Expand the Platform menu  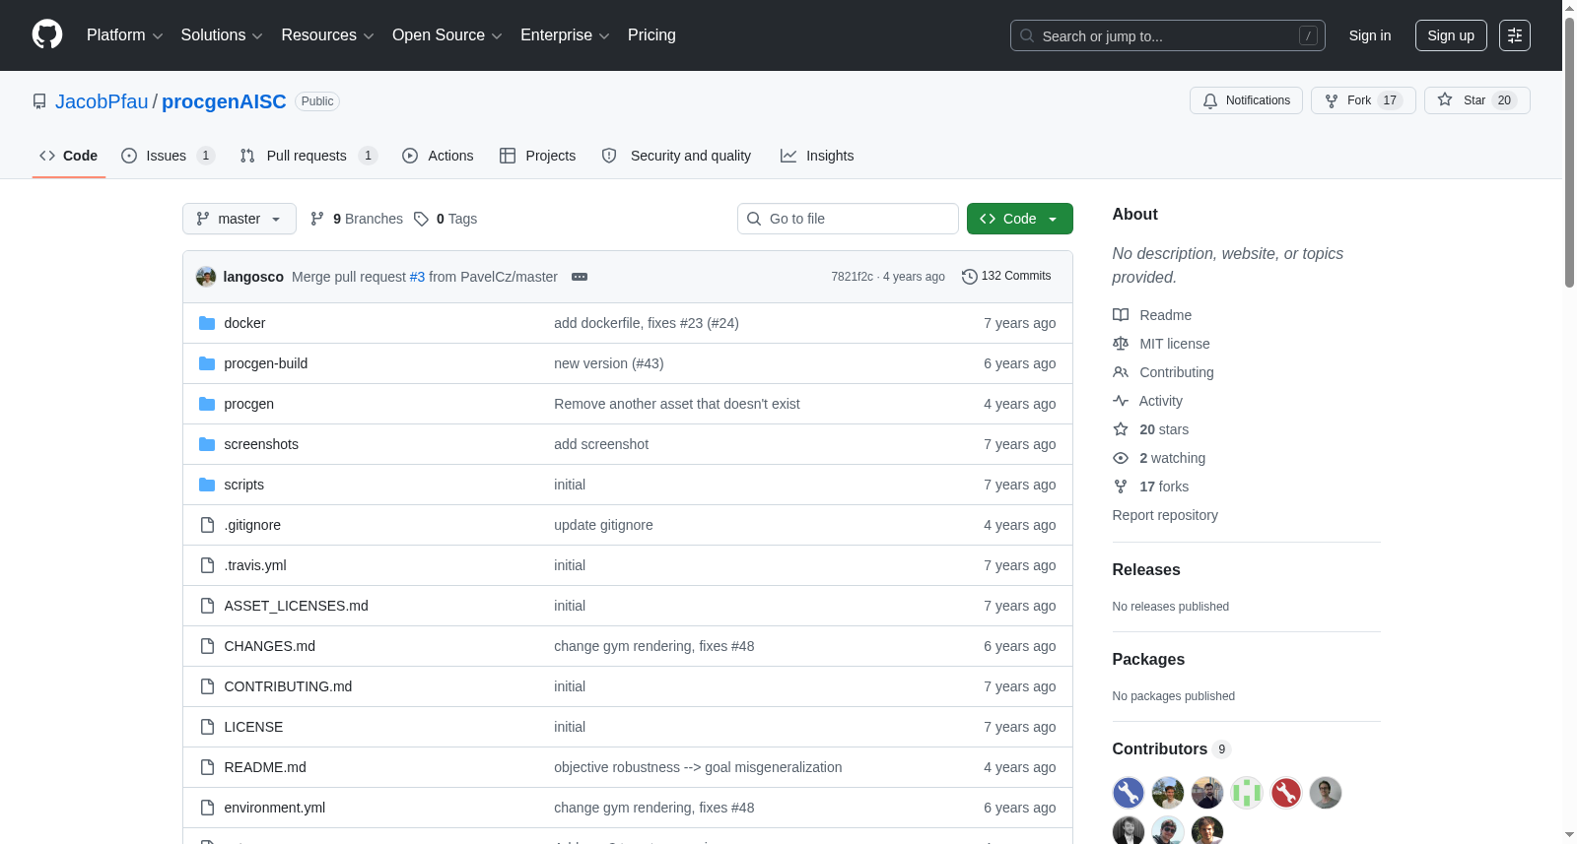click(x=125, y=35)
